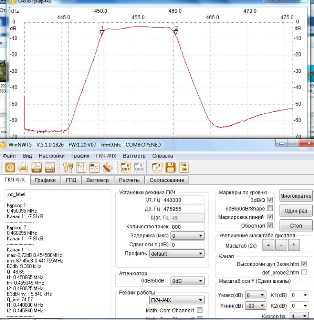
Task: Switch to the Ваттметр tab
Action: point(97,180)
